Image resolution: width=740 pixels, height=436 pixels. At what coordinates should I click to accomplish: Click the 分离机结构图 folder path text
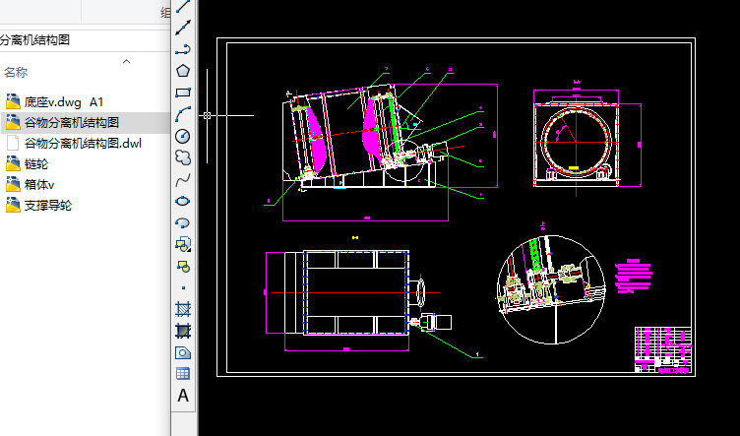click(x=34, y=40)
